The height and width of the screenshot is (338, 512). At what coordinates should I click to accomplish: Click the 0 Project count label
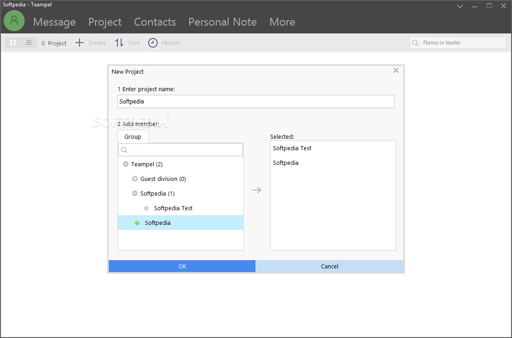coord(54,43)
